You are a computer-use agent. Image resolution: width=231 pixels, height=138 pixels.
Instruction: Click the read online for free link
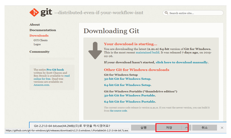coord(52,77)
